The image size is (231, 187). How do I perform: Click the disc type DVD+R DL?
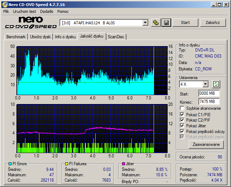205,50
